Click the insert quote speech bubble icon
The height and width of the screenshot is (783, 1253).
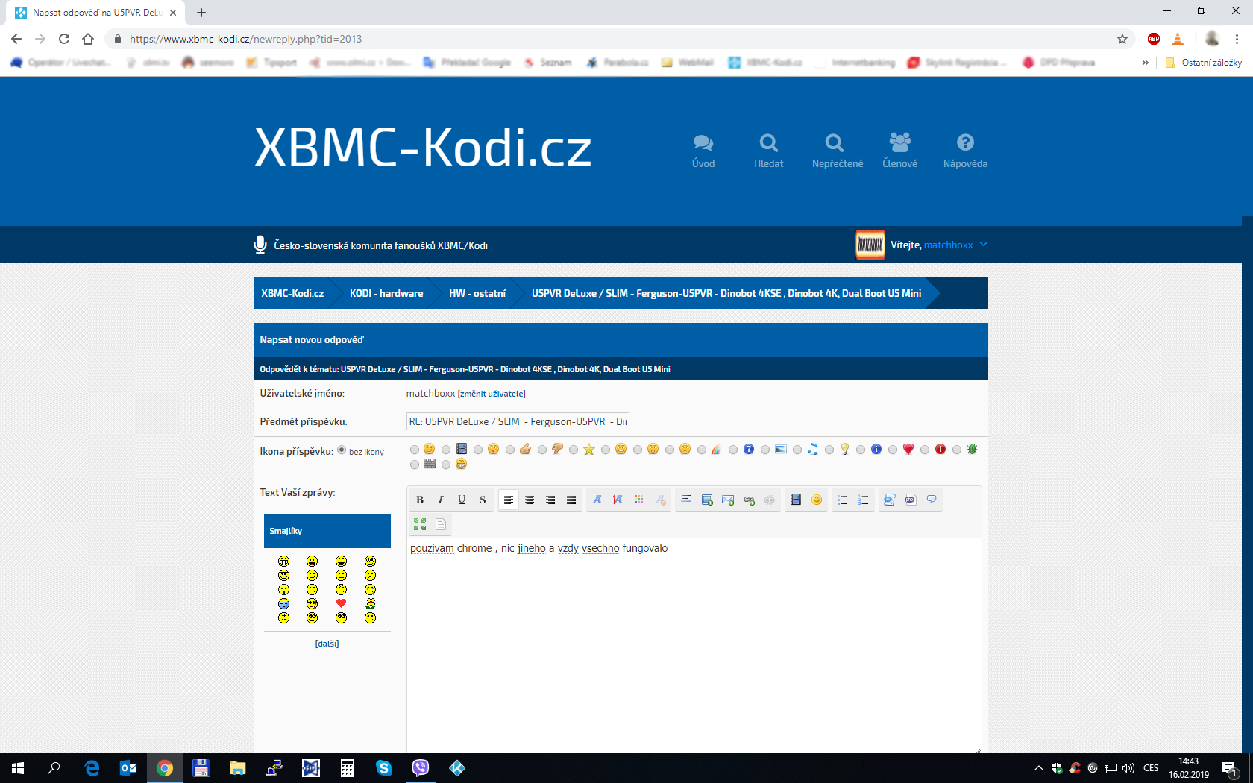[932, 500]
